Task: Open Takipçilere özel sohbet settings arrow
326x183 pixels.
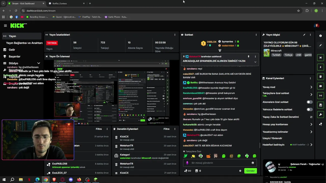Action: coord(311,95)
